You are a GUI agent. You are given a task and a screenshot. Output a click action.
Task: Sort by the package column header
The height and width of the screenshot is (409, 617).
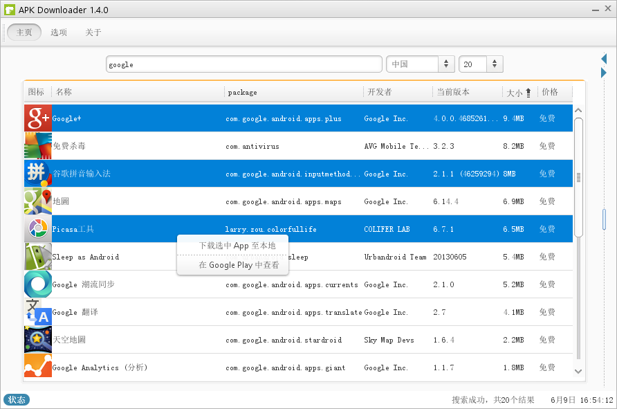coord(242,93)
